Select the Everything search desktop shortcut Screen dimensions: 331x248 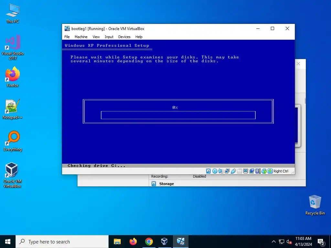(x=13, y=141)
